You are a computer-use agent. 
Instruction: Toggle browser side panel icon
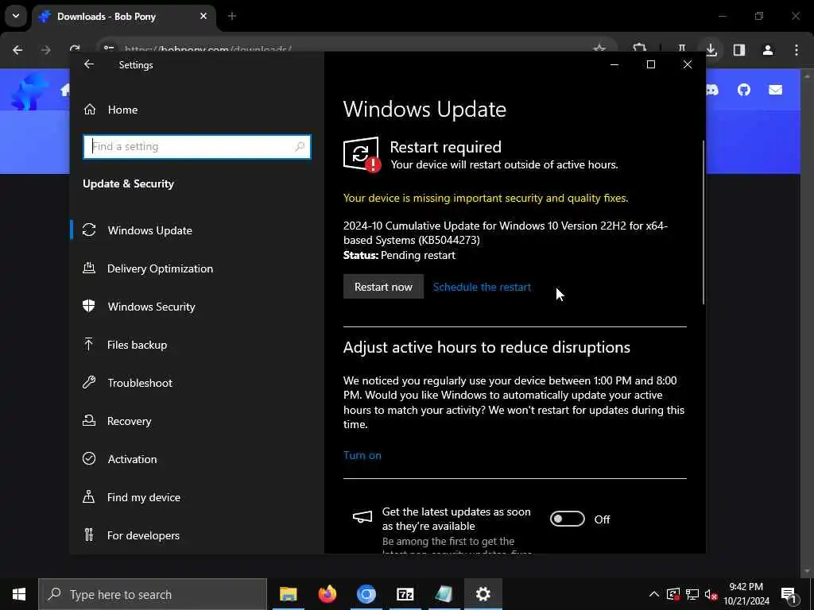coord(739,50)
